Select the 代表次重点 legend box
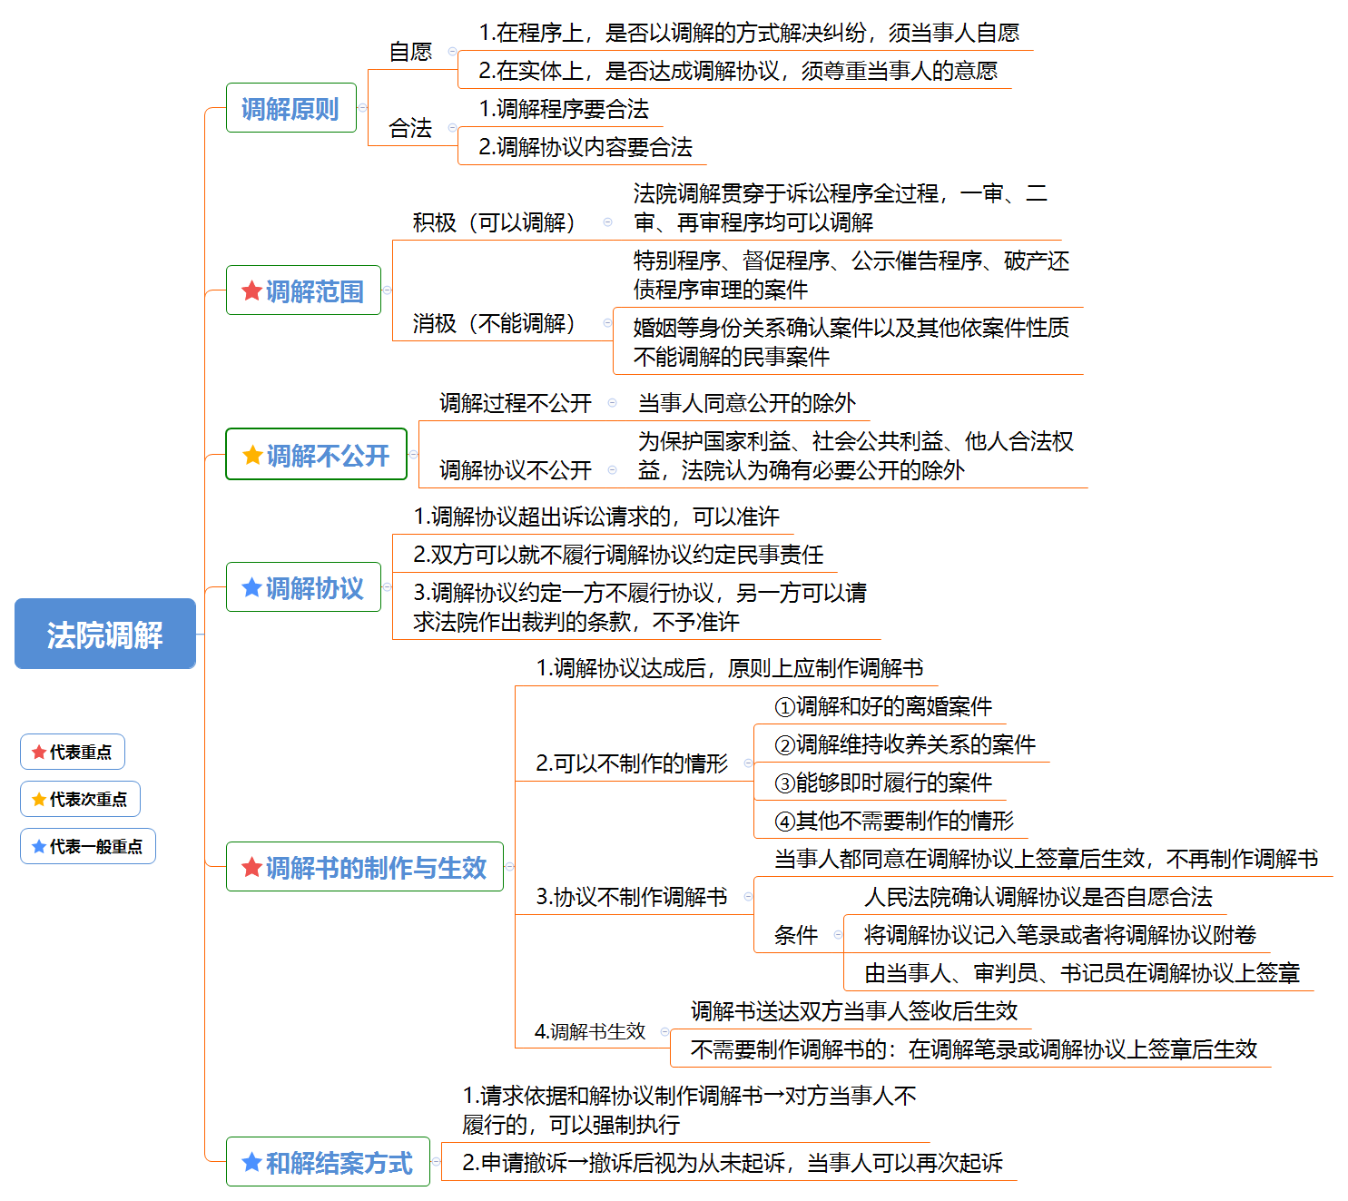 (x=80, y=799)
